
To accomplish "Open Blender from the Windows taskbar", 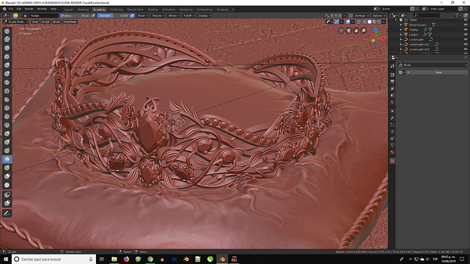I will point(222,259).
